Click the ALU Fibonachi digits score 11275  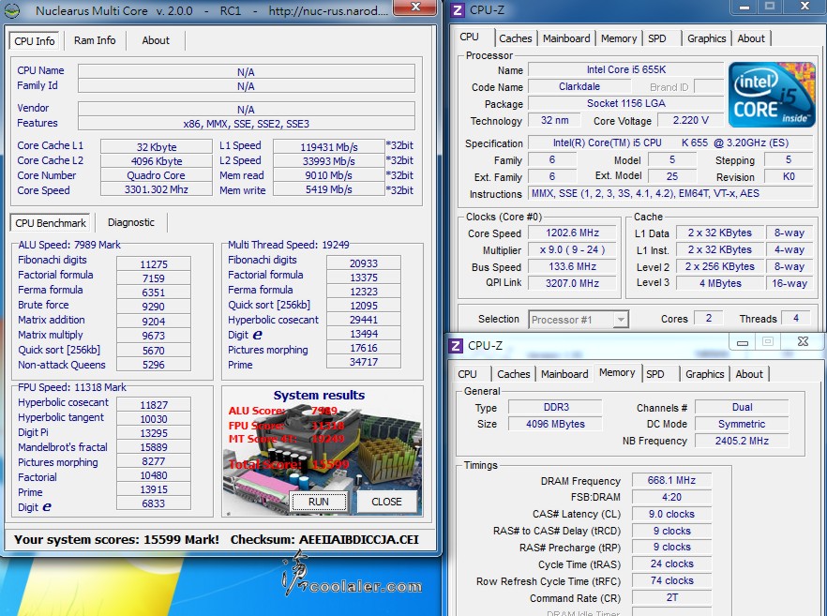pos(154,264)
